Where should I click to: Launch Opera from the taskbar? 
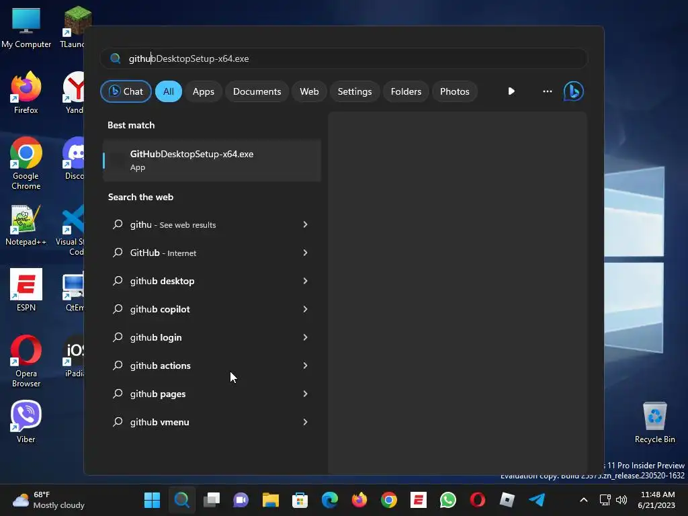point(478,500)
